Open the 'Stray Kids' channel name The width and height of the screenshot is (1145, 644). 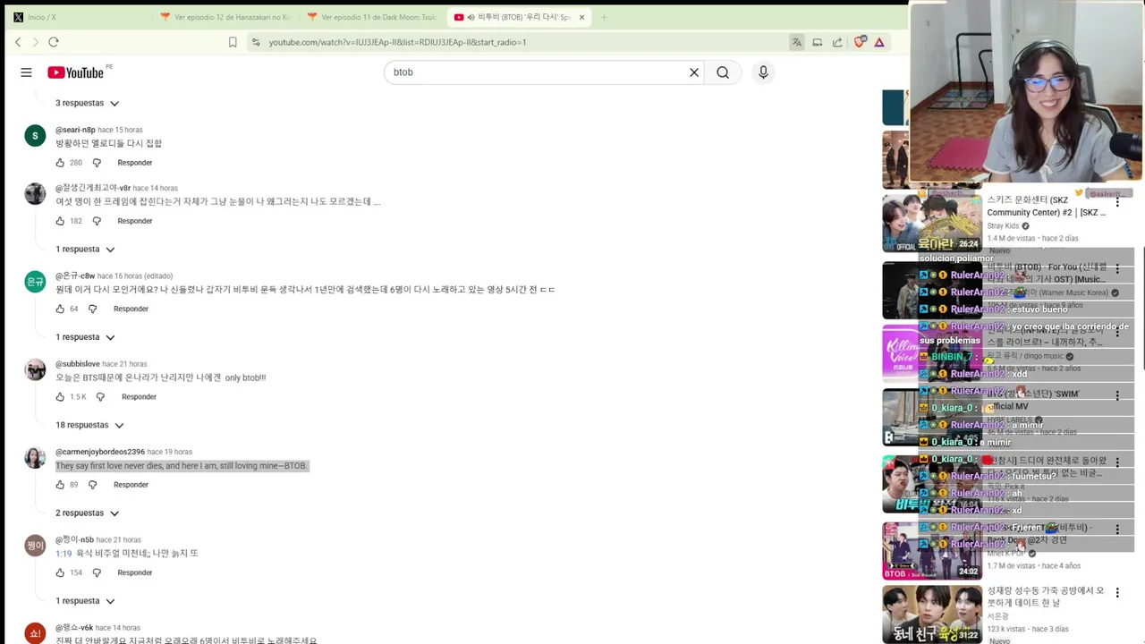pyautogui.click(x=1003, y=226)
